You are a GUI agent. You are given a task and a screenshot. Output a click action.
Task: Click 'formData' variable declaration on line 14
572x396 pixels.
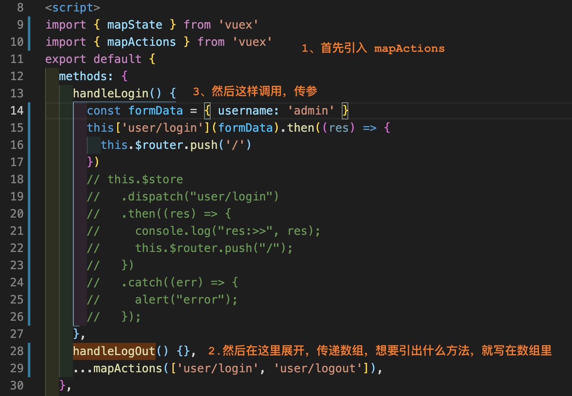point(156,110)
